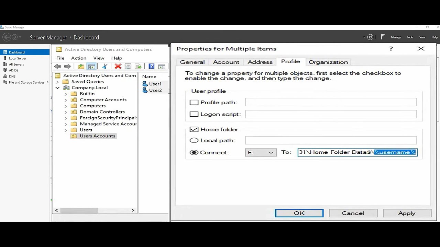Viewport: 440px width, 247px height.
Task: Expand the Saved Queries node
Action: [x=58, y=82]
